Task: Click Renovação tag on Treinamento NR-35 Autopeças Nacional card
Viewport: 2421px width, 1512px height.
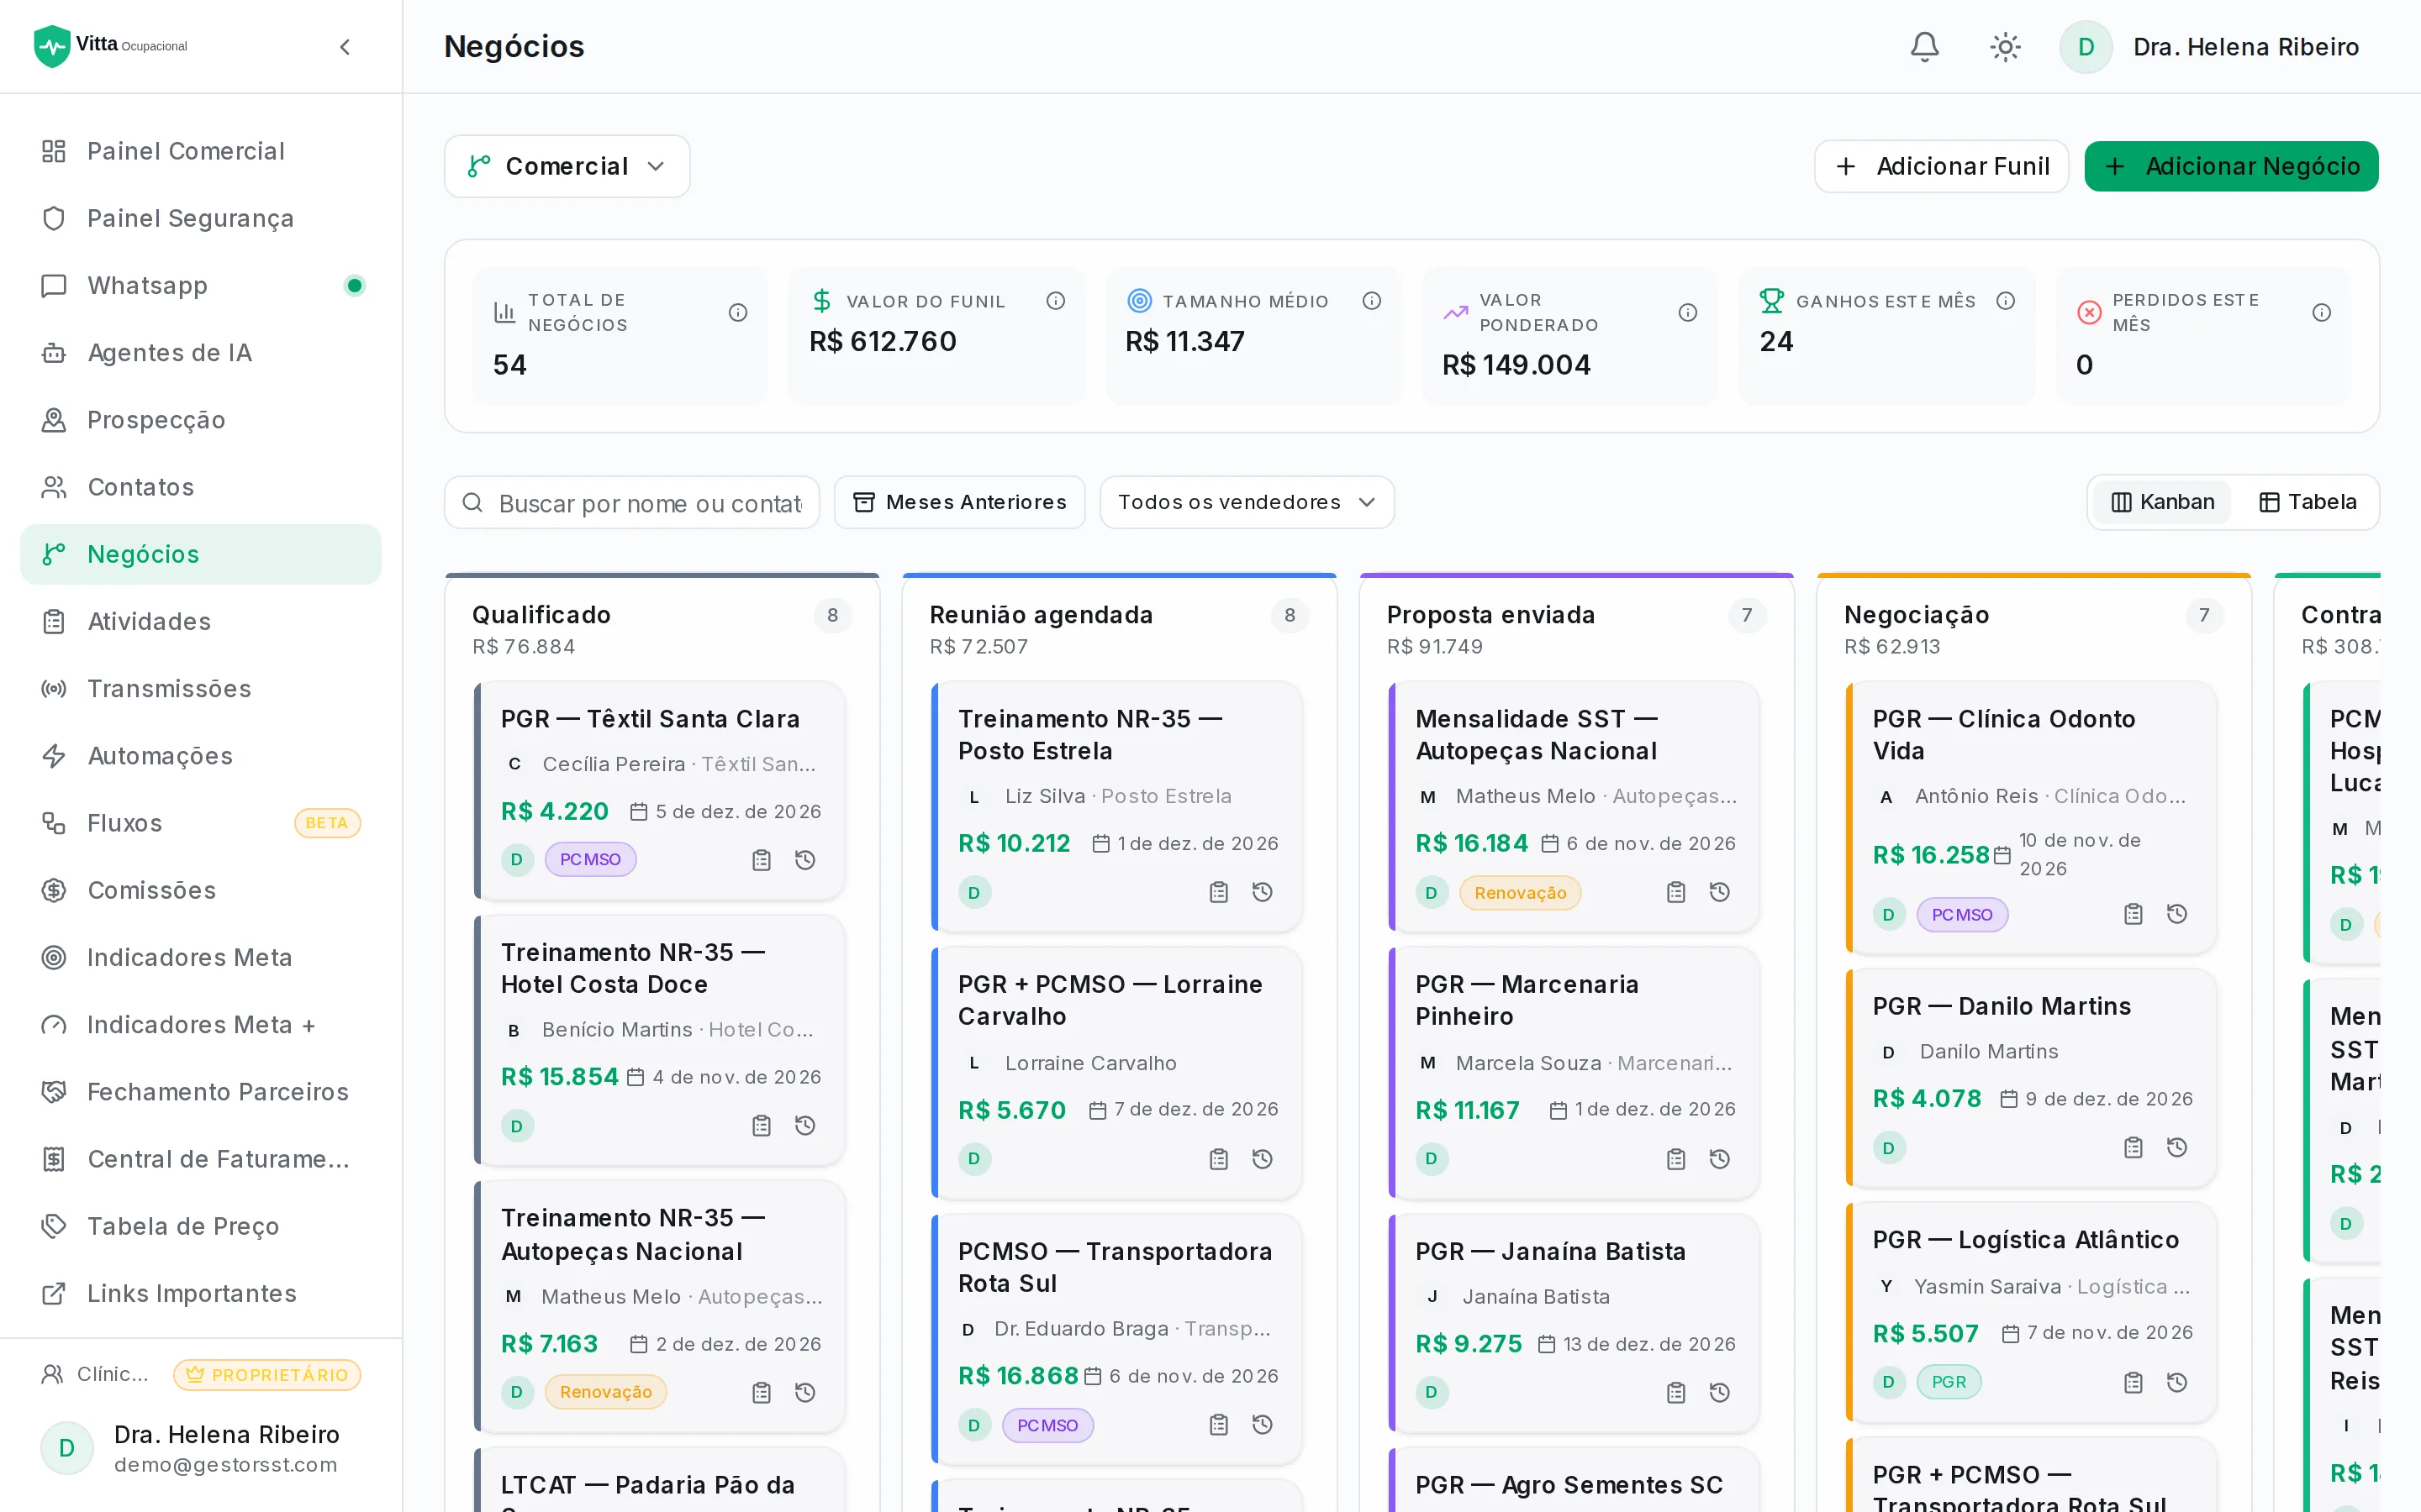Action: tap(605, 1392)
